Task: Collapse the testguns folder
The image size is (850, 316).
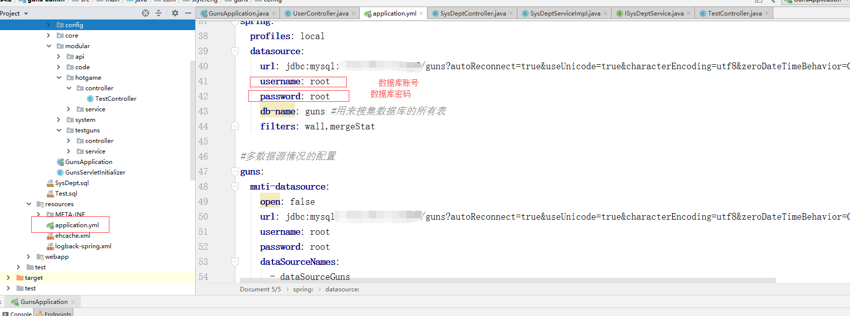Action: click(59, 130)
